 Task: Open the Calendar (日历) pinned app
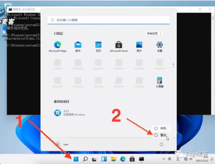click(x=98, y=47)
